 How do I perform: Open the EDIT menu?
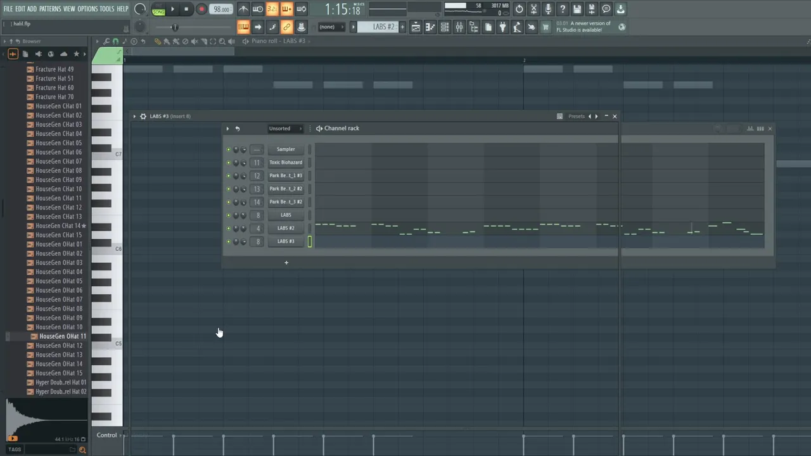tap(20, 9)
